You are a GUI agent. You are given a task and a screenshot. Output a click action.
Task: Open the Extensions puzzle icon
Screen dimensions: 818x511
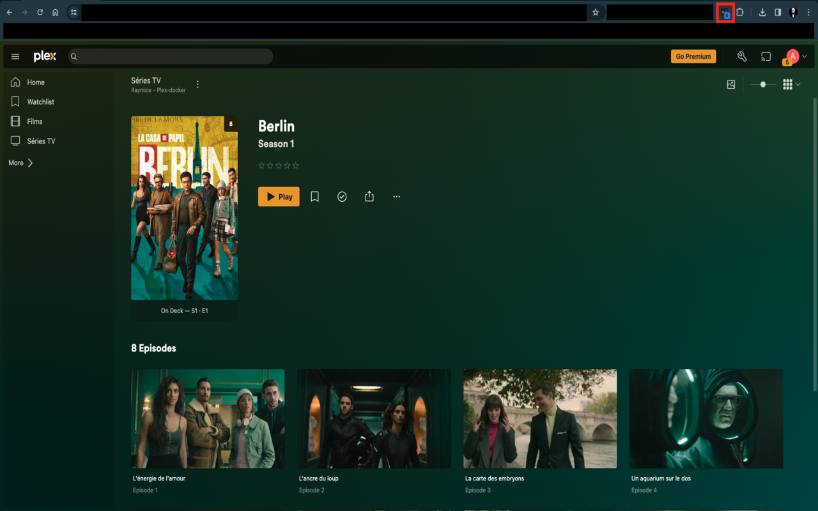(740, 12)
